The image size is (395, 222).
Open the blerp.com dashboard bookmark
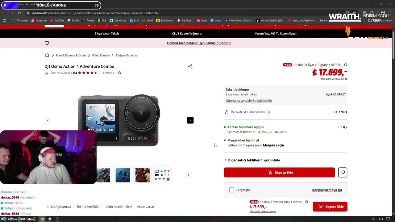point(302,21)
